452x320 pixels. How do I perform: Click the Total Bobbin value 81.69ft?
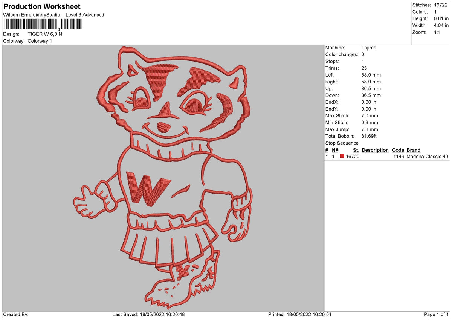(x=369, y=136)
